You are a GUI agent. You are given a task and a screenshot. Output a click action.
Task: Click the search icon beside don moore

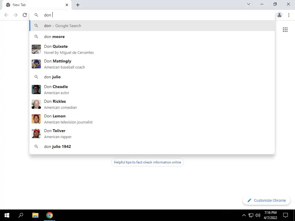36,37
